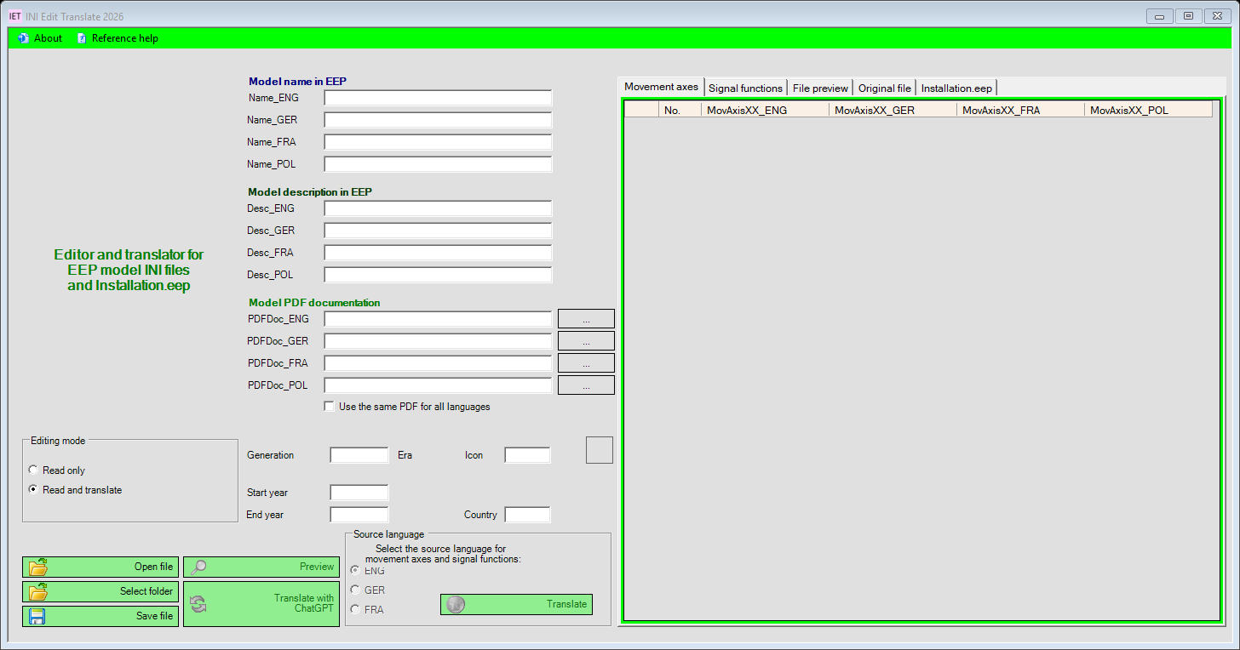Click the MovAxisXX_POL column header

pyautogui.click(x=1148, y=110)
